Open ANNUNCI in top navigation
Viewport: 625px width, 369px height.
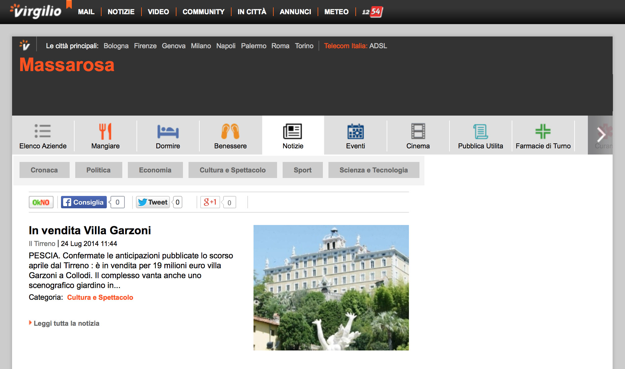[x=295, y=12]
